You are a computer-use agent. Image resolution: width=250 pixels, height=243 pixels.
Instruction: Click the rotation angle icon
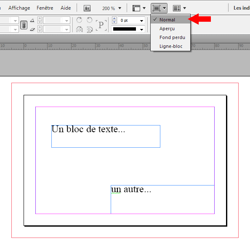[32, 21]
